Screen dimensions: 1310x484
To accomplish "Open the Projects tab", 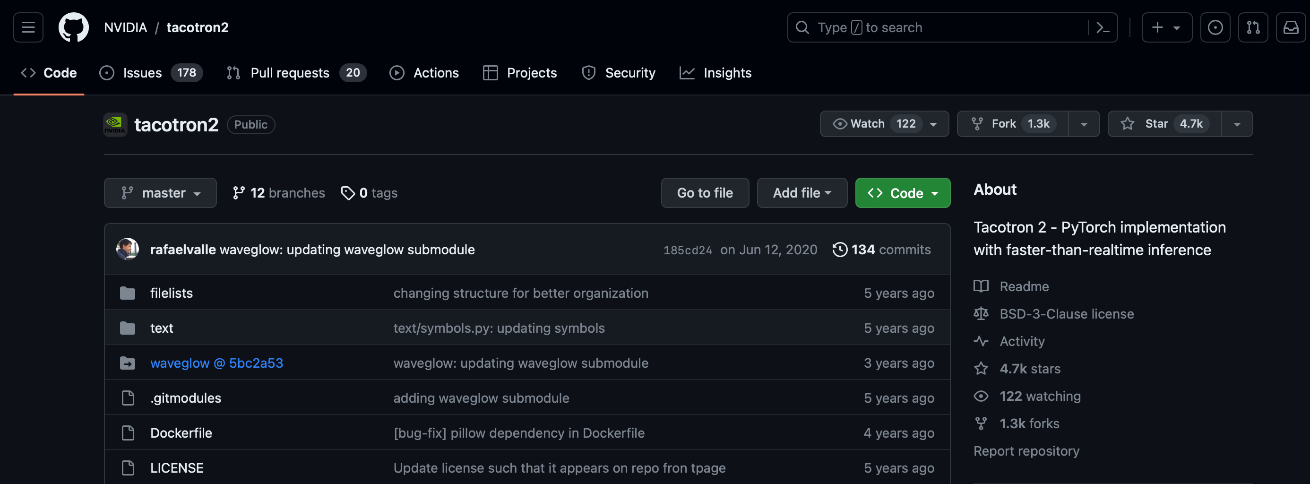I will point(520,73).
